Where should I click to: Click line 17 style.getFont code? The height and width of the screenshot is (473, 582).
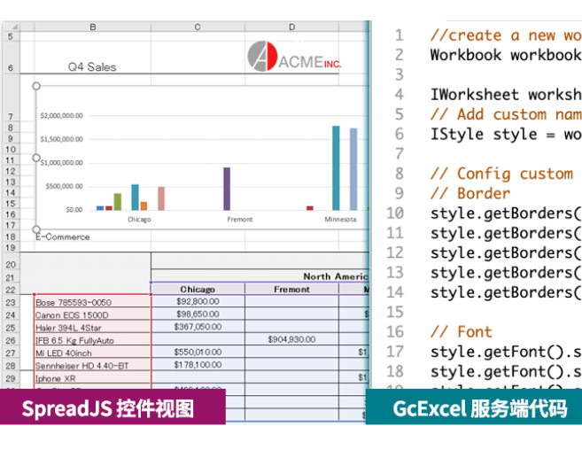[x=506, y=352]
